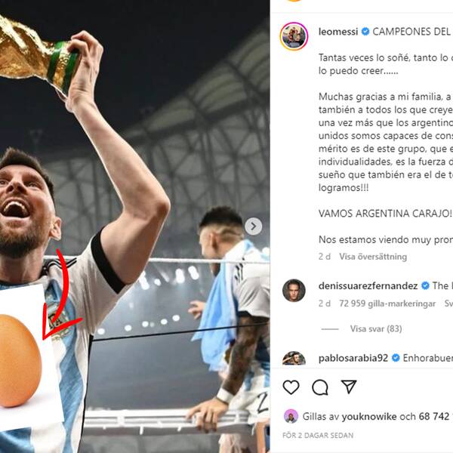This screenshot has height=453, width=453.
Task: Share the post via paper plane icon
Action: pos(349,387)
